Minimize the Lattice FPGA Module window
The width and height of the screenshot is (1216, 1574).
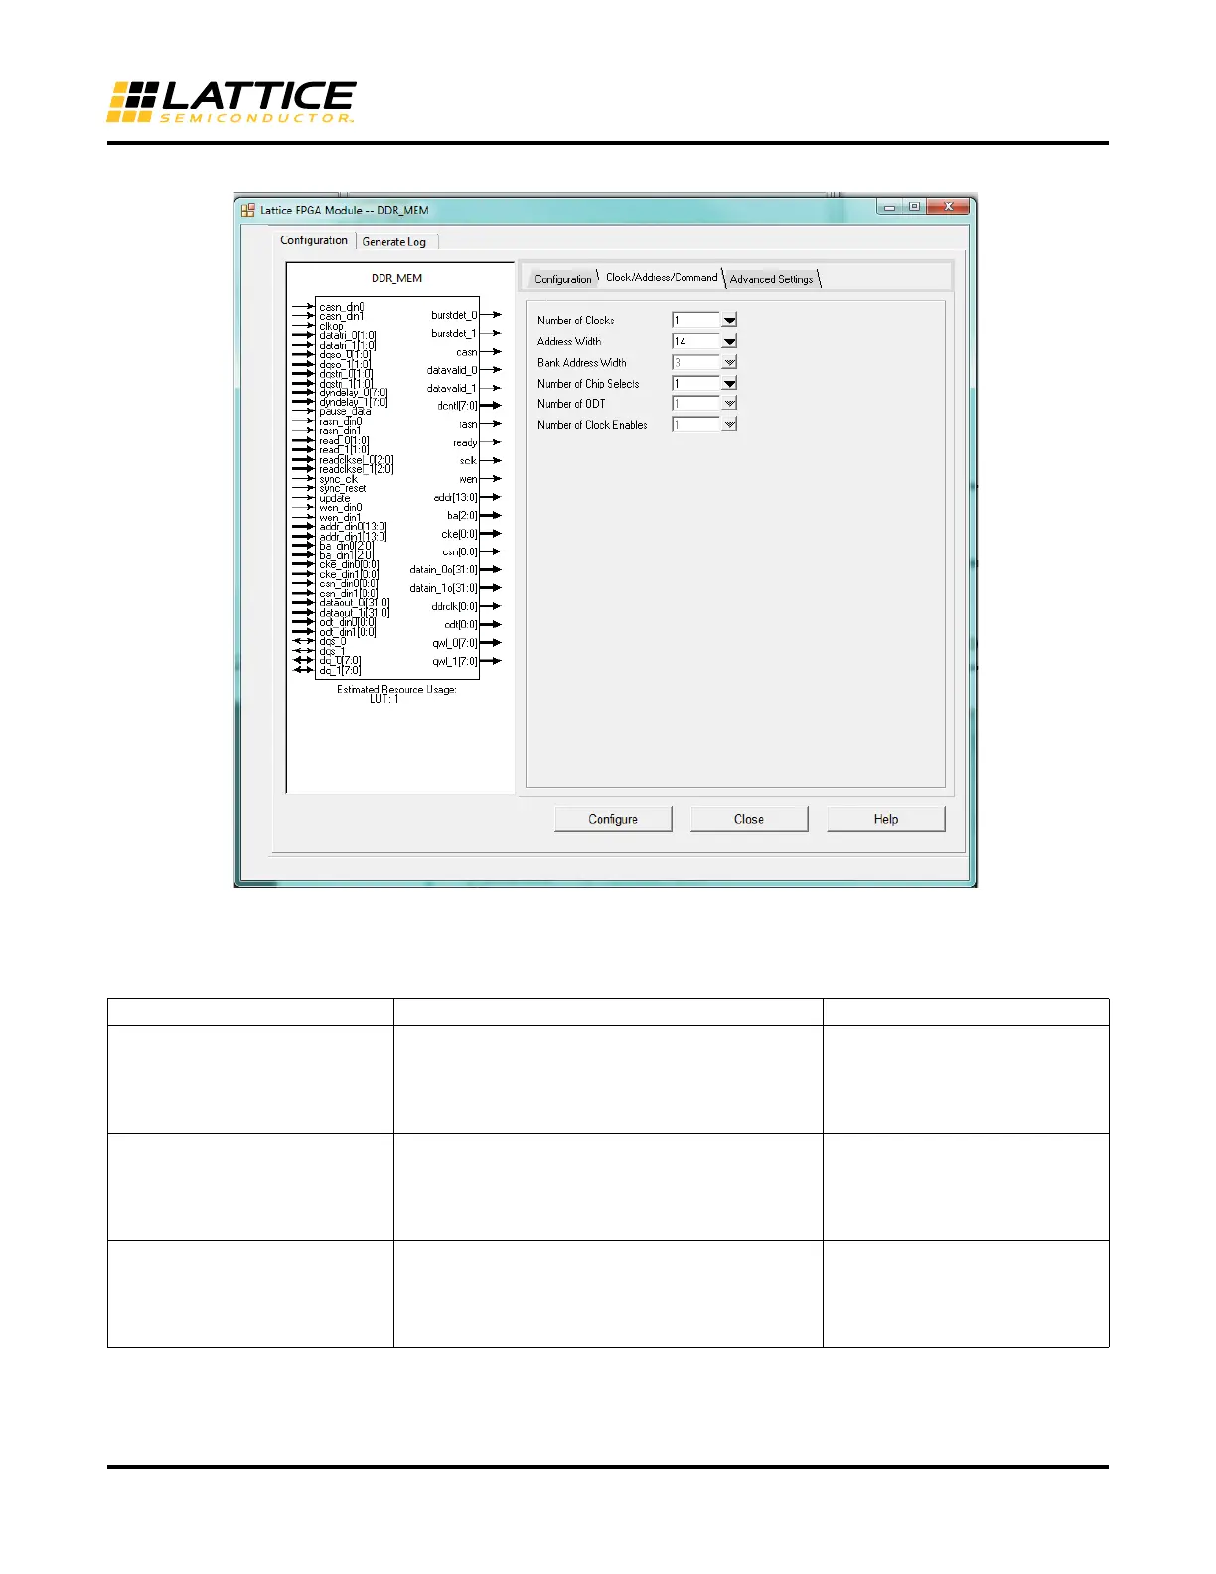889,207
